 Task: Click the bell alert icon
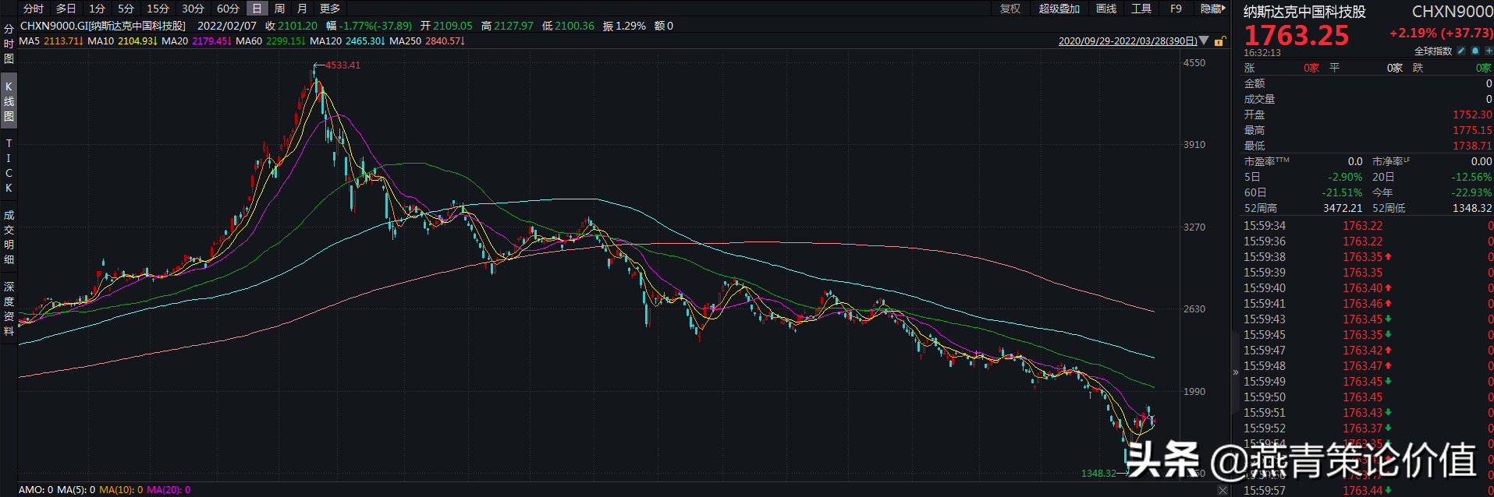coord(1475,51)
